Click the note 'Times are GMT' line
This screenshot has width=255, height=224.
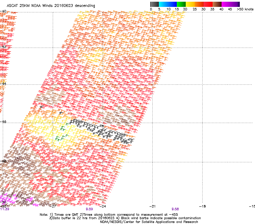tap(109, 215)
